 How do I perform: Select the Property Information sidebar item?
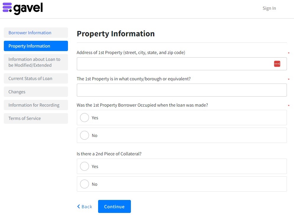[x=36, y=46]
